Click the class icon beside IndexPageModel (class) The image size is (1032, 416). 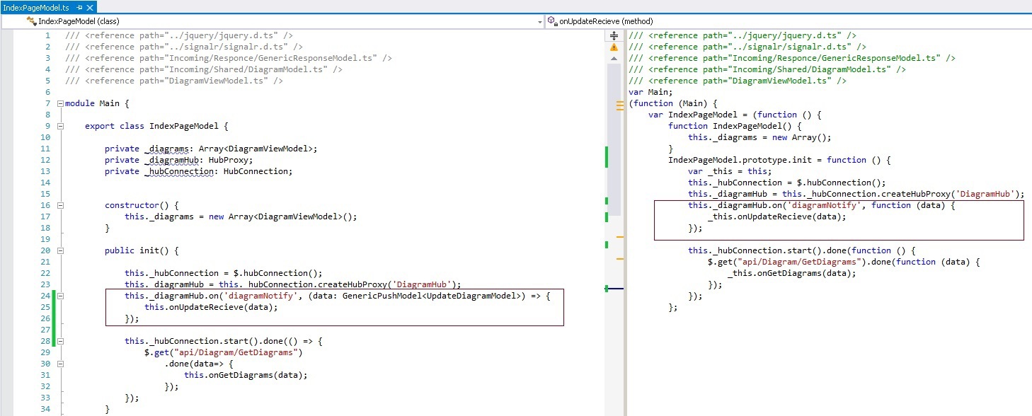pos(31,21)
